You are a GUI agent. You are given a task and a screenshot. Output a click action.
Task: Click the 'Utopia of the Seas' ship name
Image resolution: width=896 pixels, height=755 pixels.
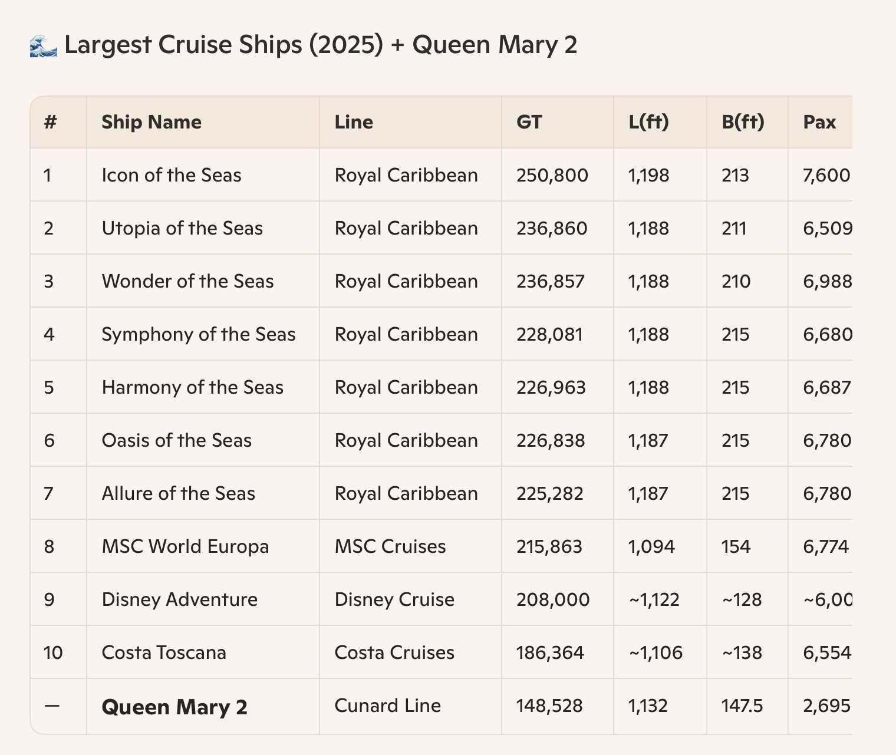(x=182, y=228)
